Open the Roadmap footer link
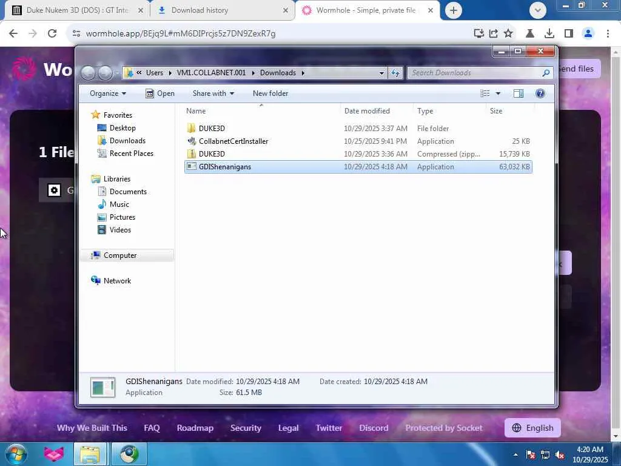This screenshot has width=621, height=466. [x=195, y=428]
